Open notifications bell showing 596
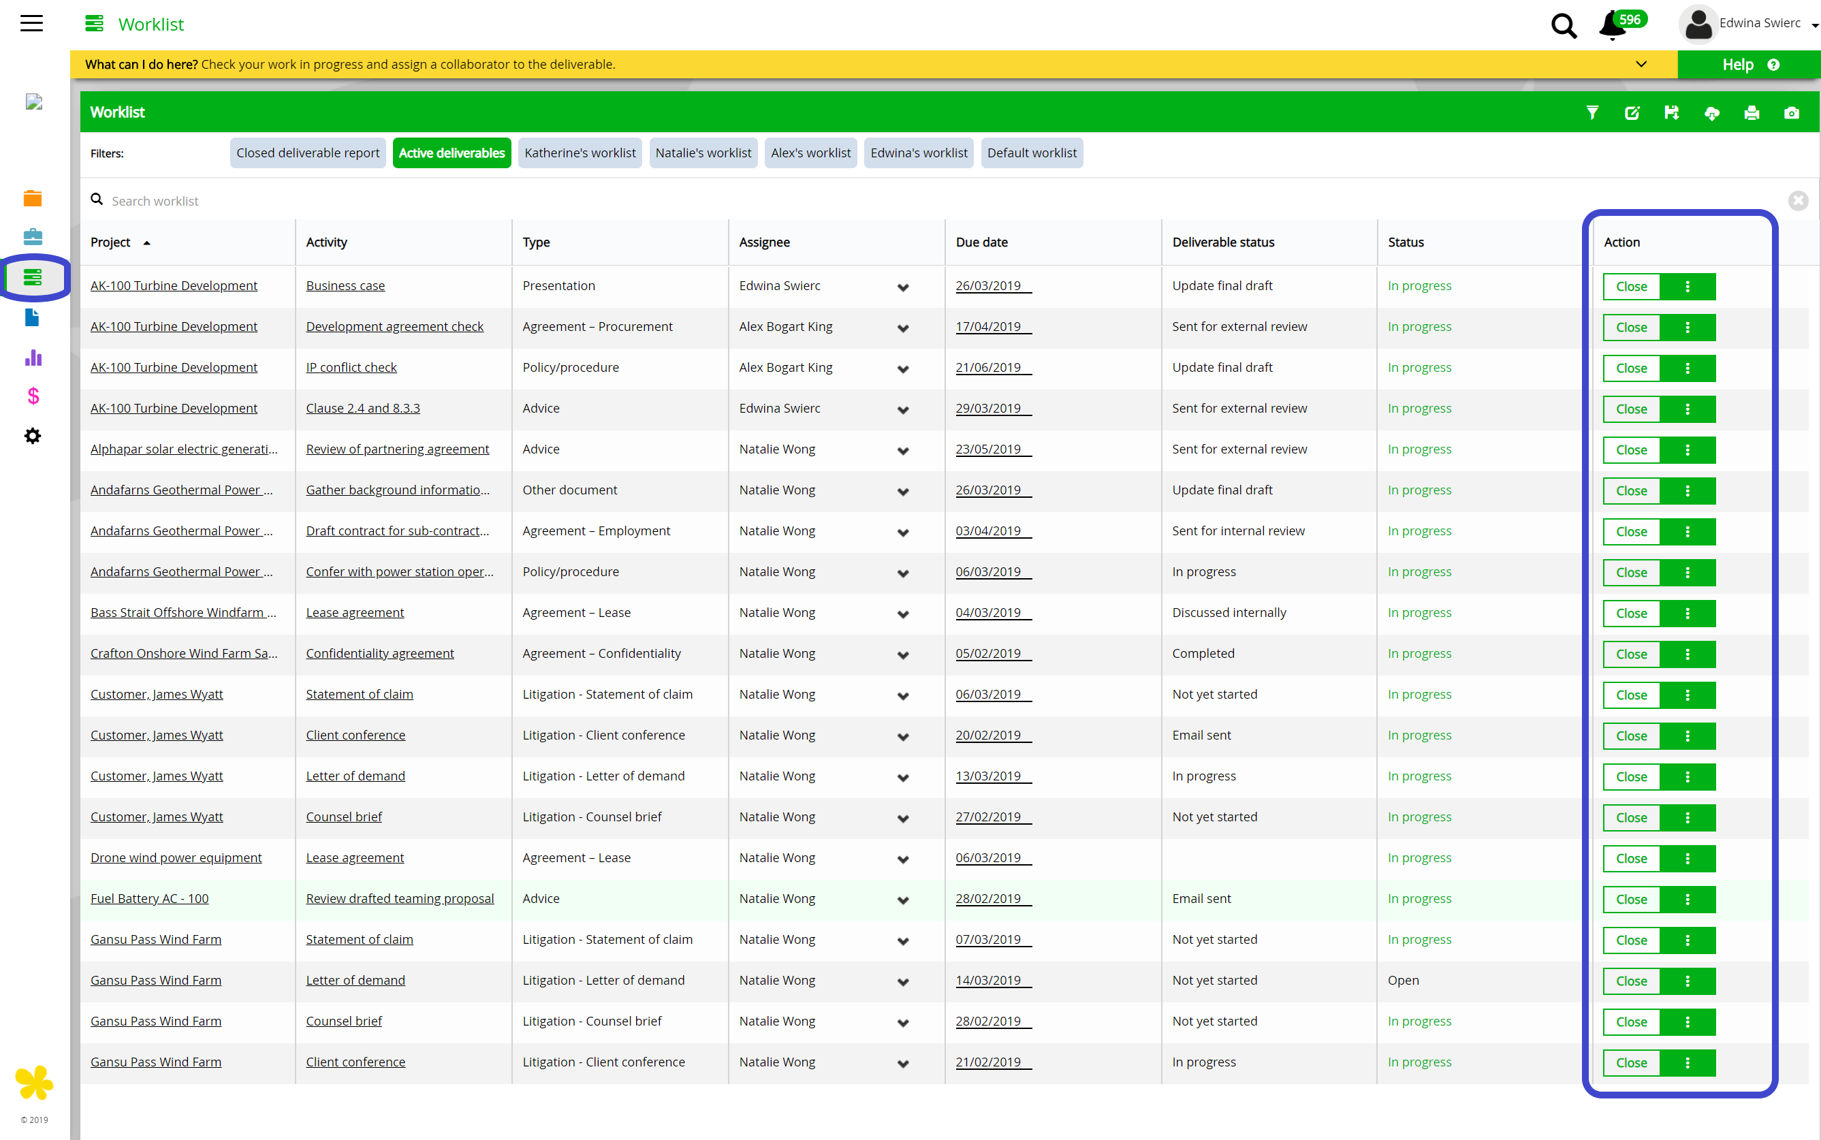1821x1140 pixels. point(1613,25)
